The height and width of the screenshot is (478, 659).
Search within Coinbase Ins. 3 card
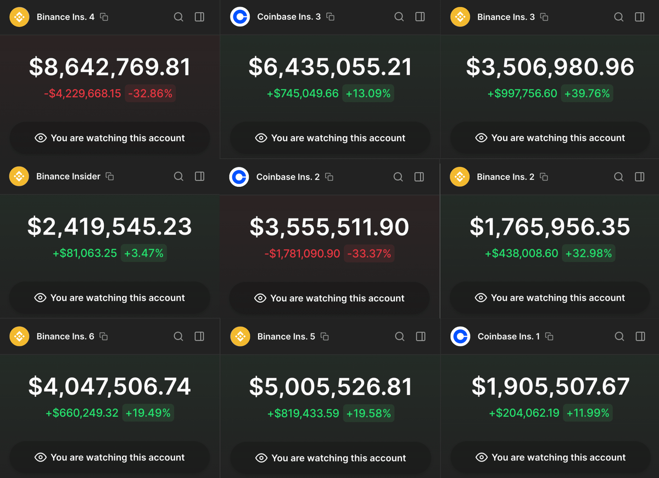coord(399,17)
